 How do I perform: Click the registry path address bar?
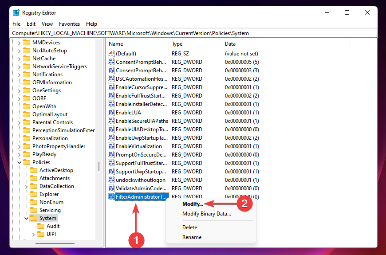click(194, 33)
